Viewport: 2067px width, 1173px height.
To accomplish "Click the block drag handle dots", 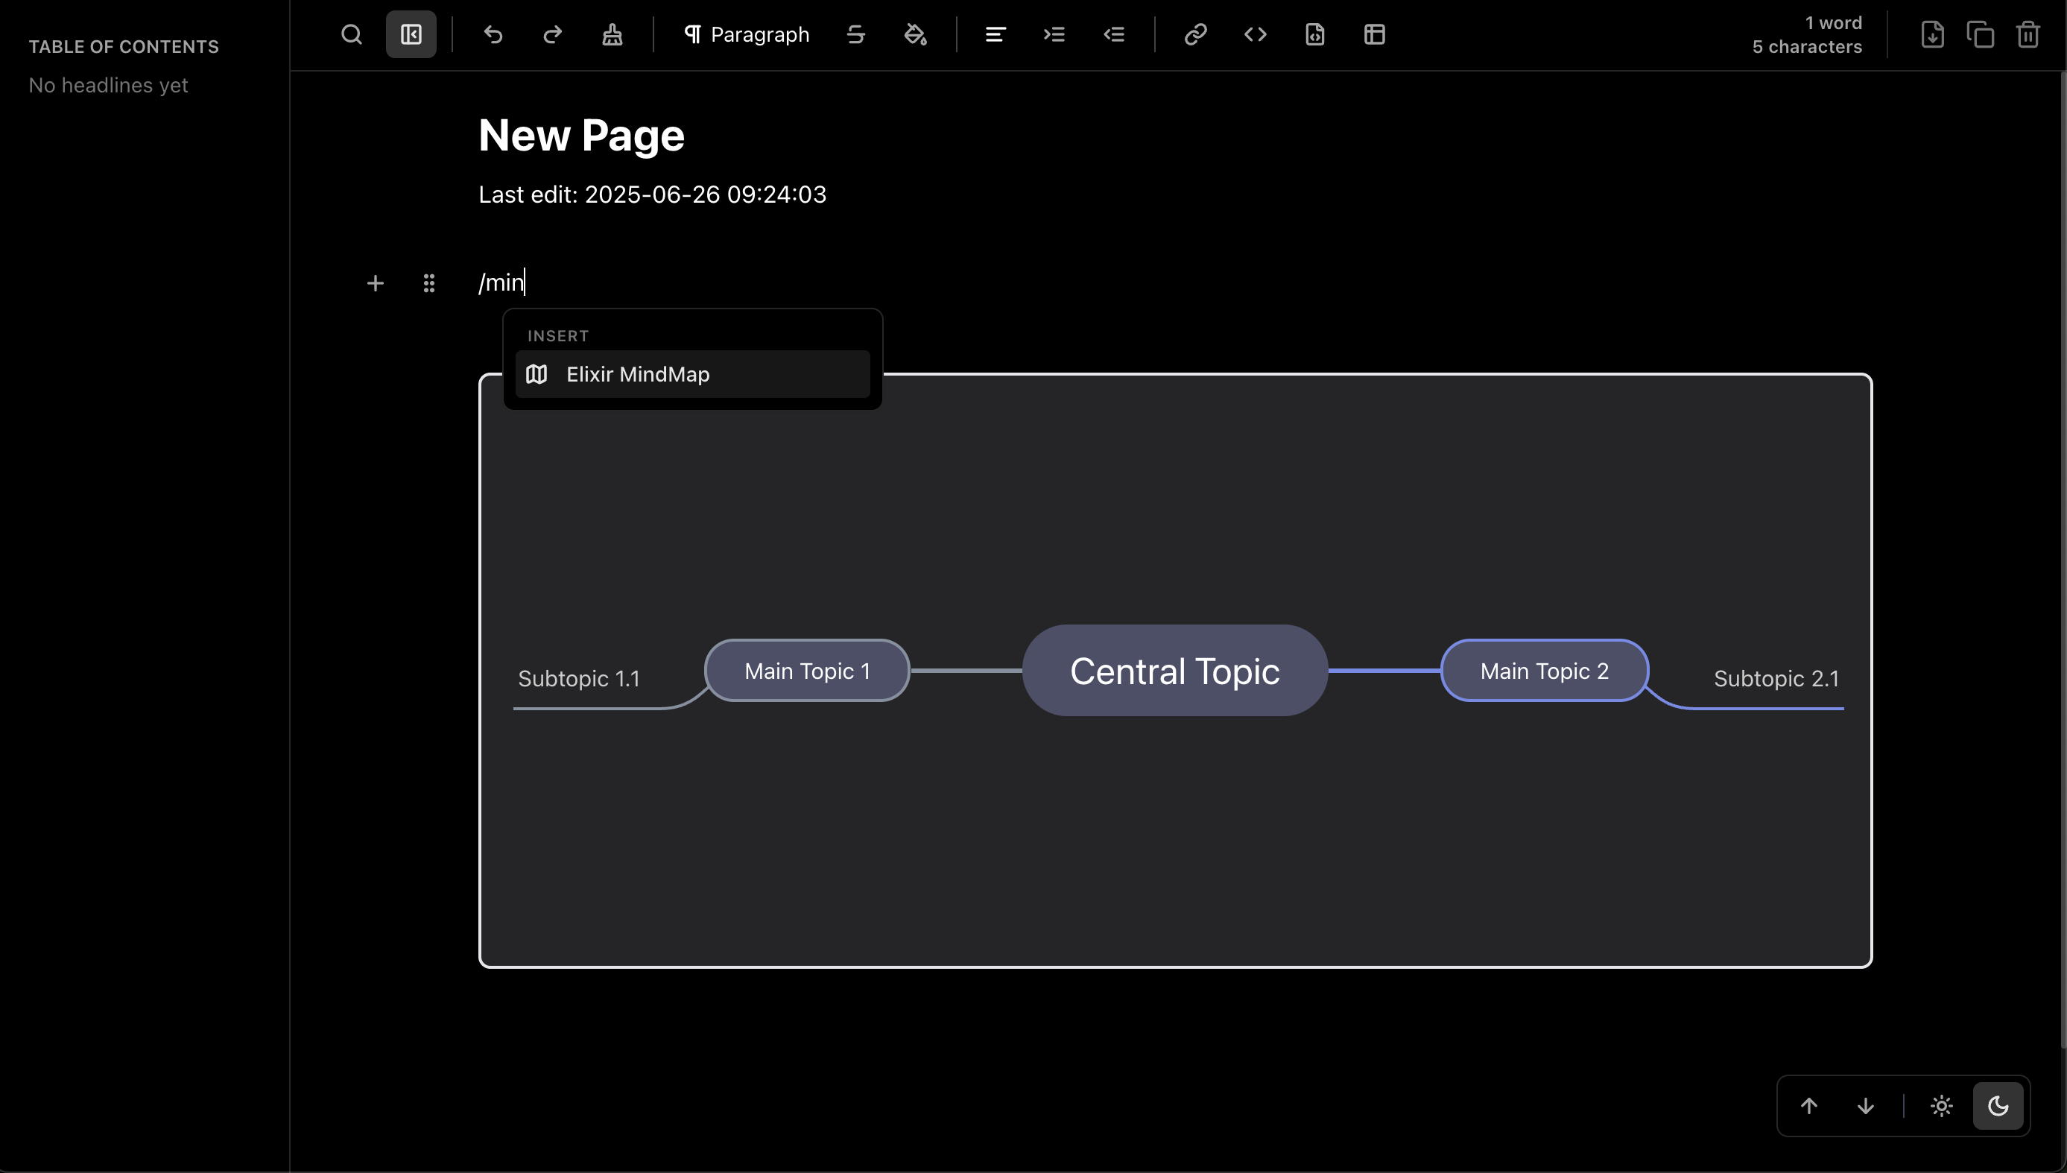I will click(x=428, y=282).
